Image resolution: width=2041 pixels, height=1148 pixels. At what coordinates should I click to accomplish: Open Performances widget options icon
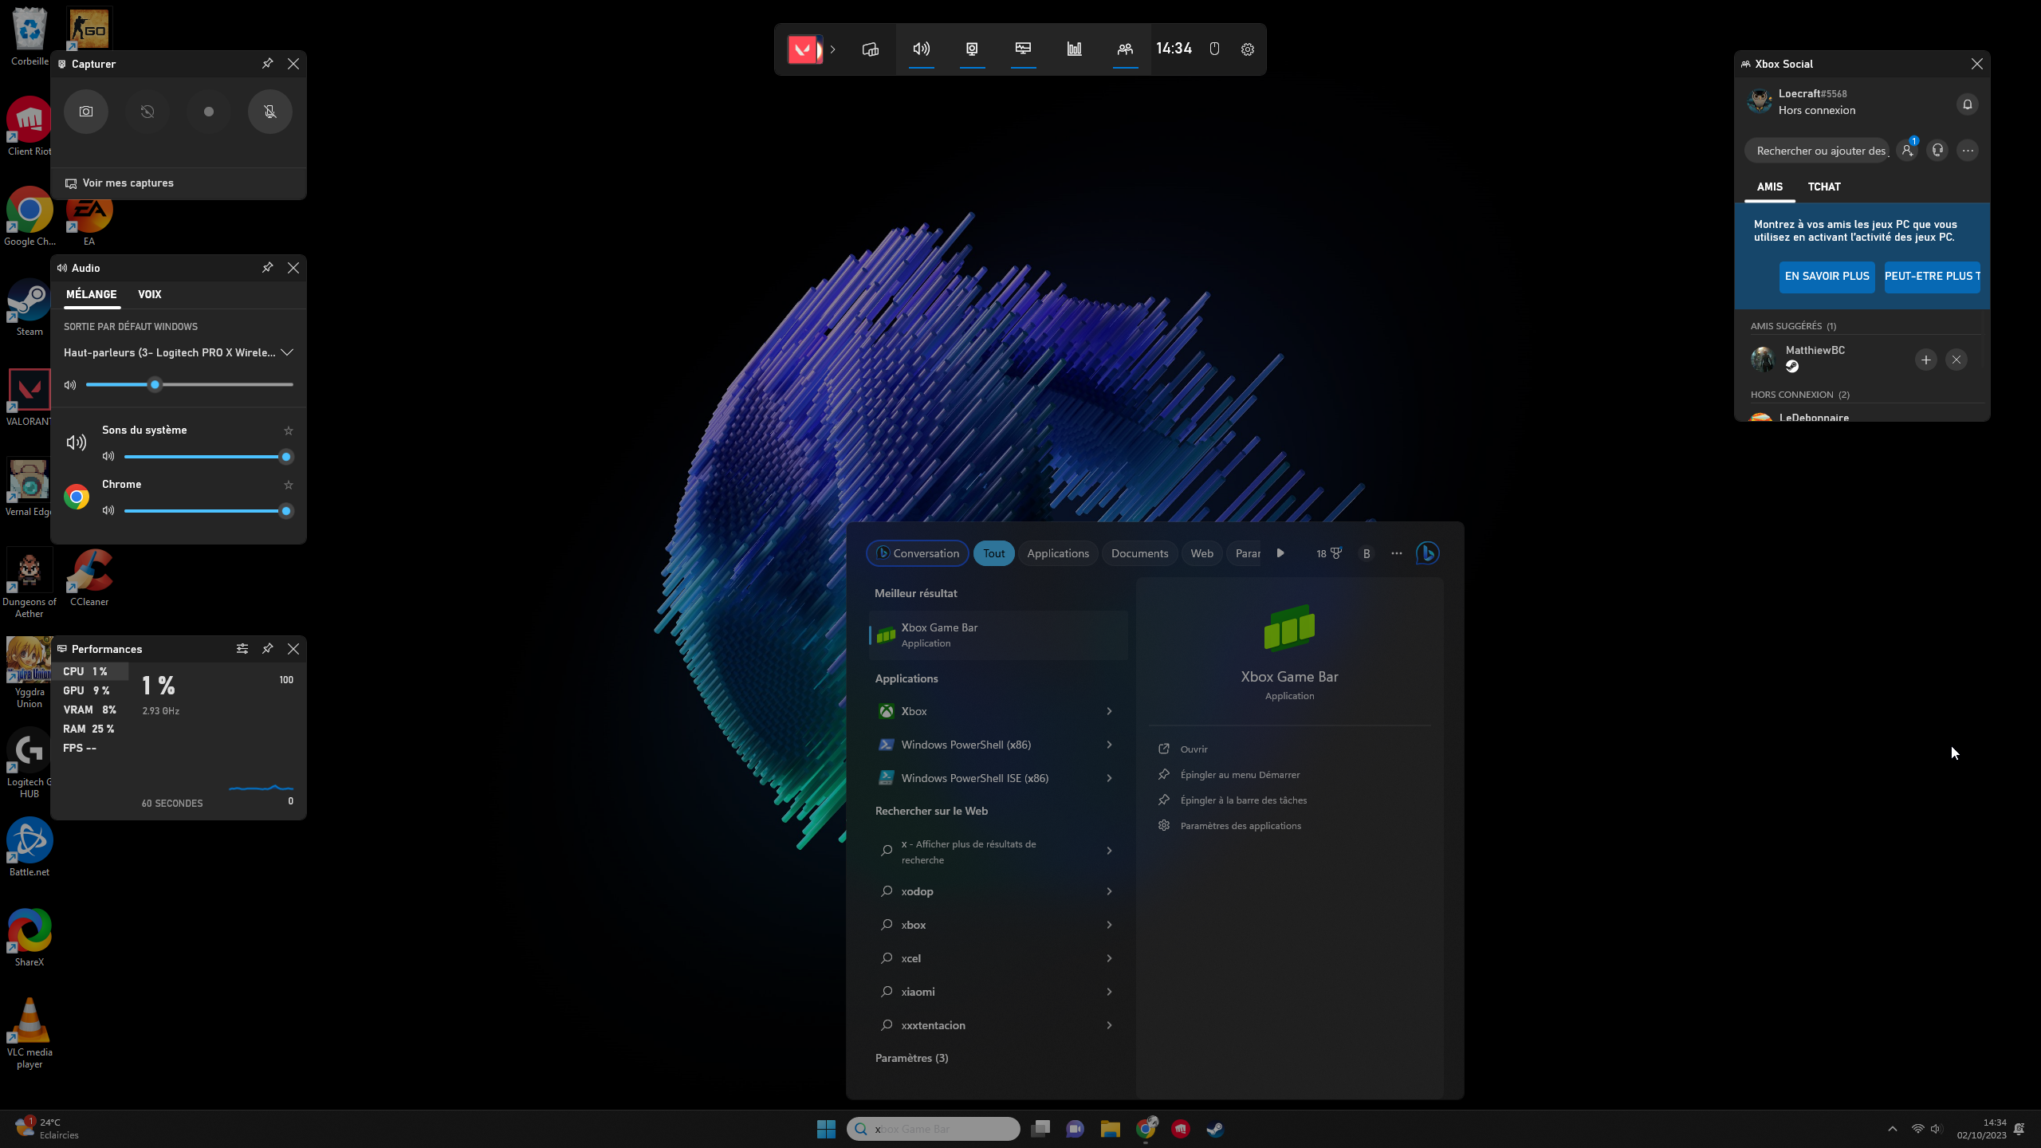[x=242, y=649]
